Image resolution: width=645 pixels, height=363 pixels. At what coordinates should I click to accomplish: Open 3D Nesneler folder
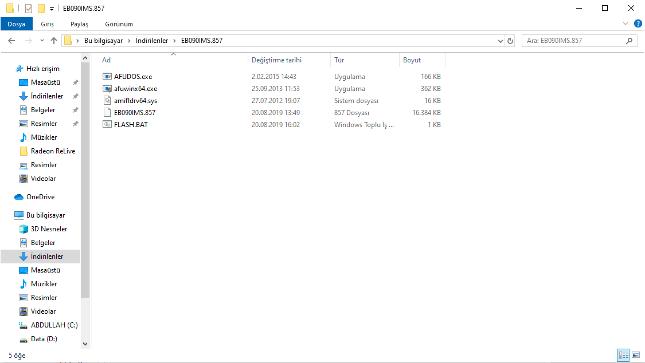coord(49,228)
